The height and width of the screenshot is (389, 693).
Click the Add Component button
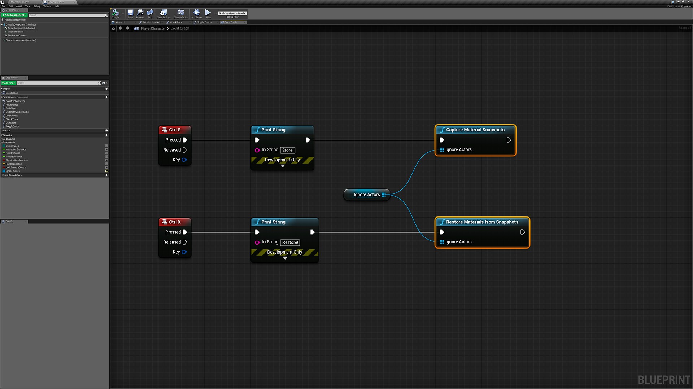(x=14, y=15)
